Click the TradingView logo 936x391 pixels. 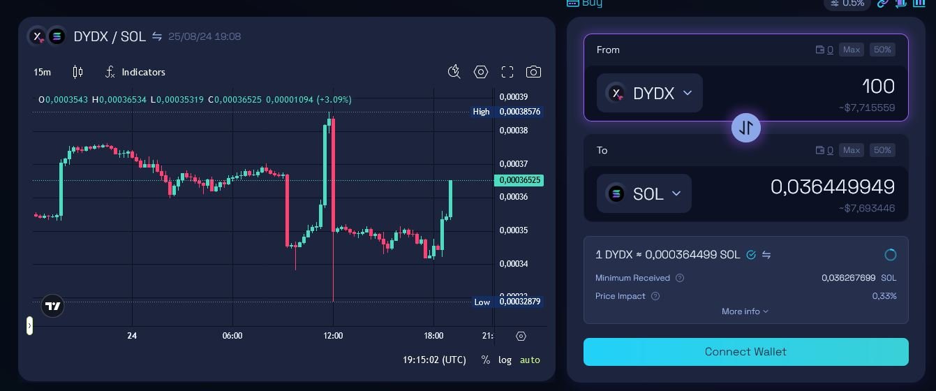point(52,306)
